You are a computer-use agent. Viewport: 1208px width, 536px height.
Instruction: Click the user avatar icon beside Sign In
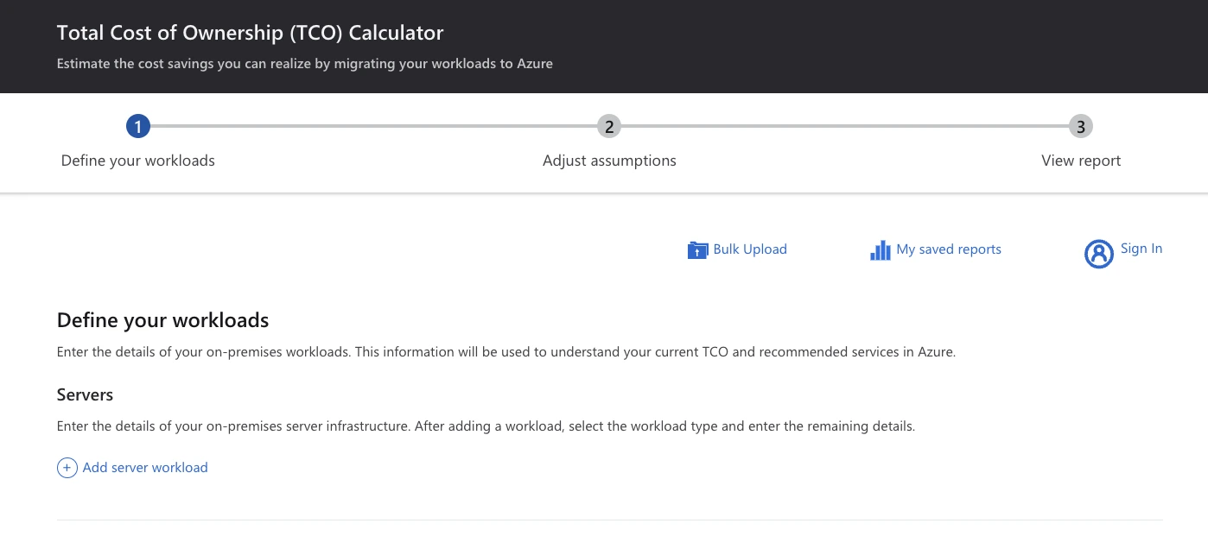pos(1098,254)
